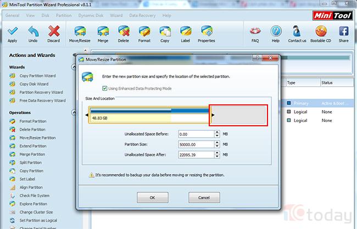Launch Copy Partition Wizard
357x229 pixels.
click(37, 76)
